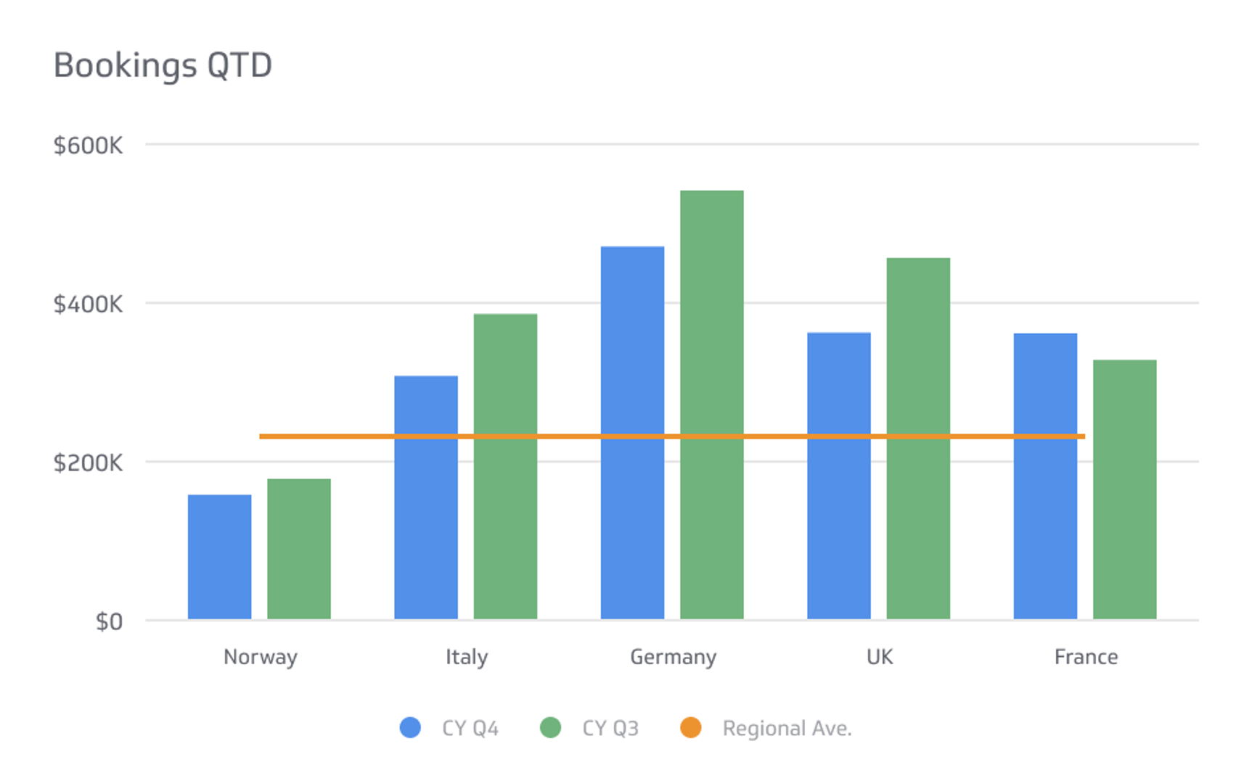Click the Germany axis label

[x=673, y=656]
